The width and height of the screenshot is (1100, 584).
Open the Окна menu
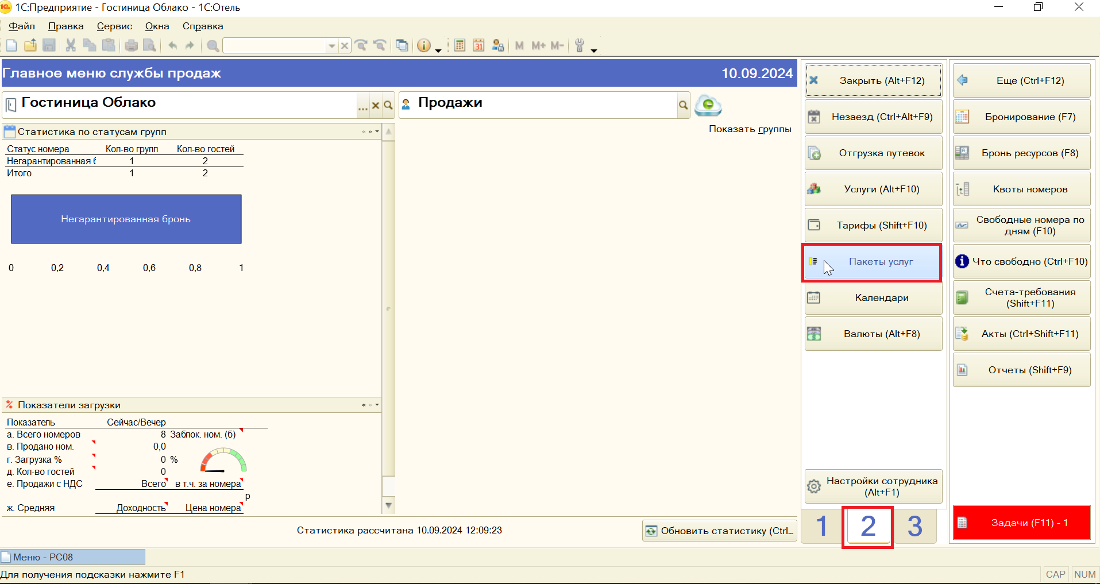click(157, 26)
